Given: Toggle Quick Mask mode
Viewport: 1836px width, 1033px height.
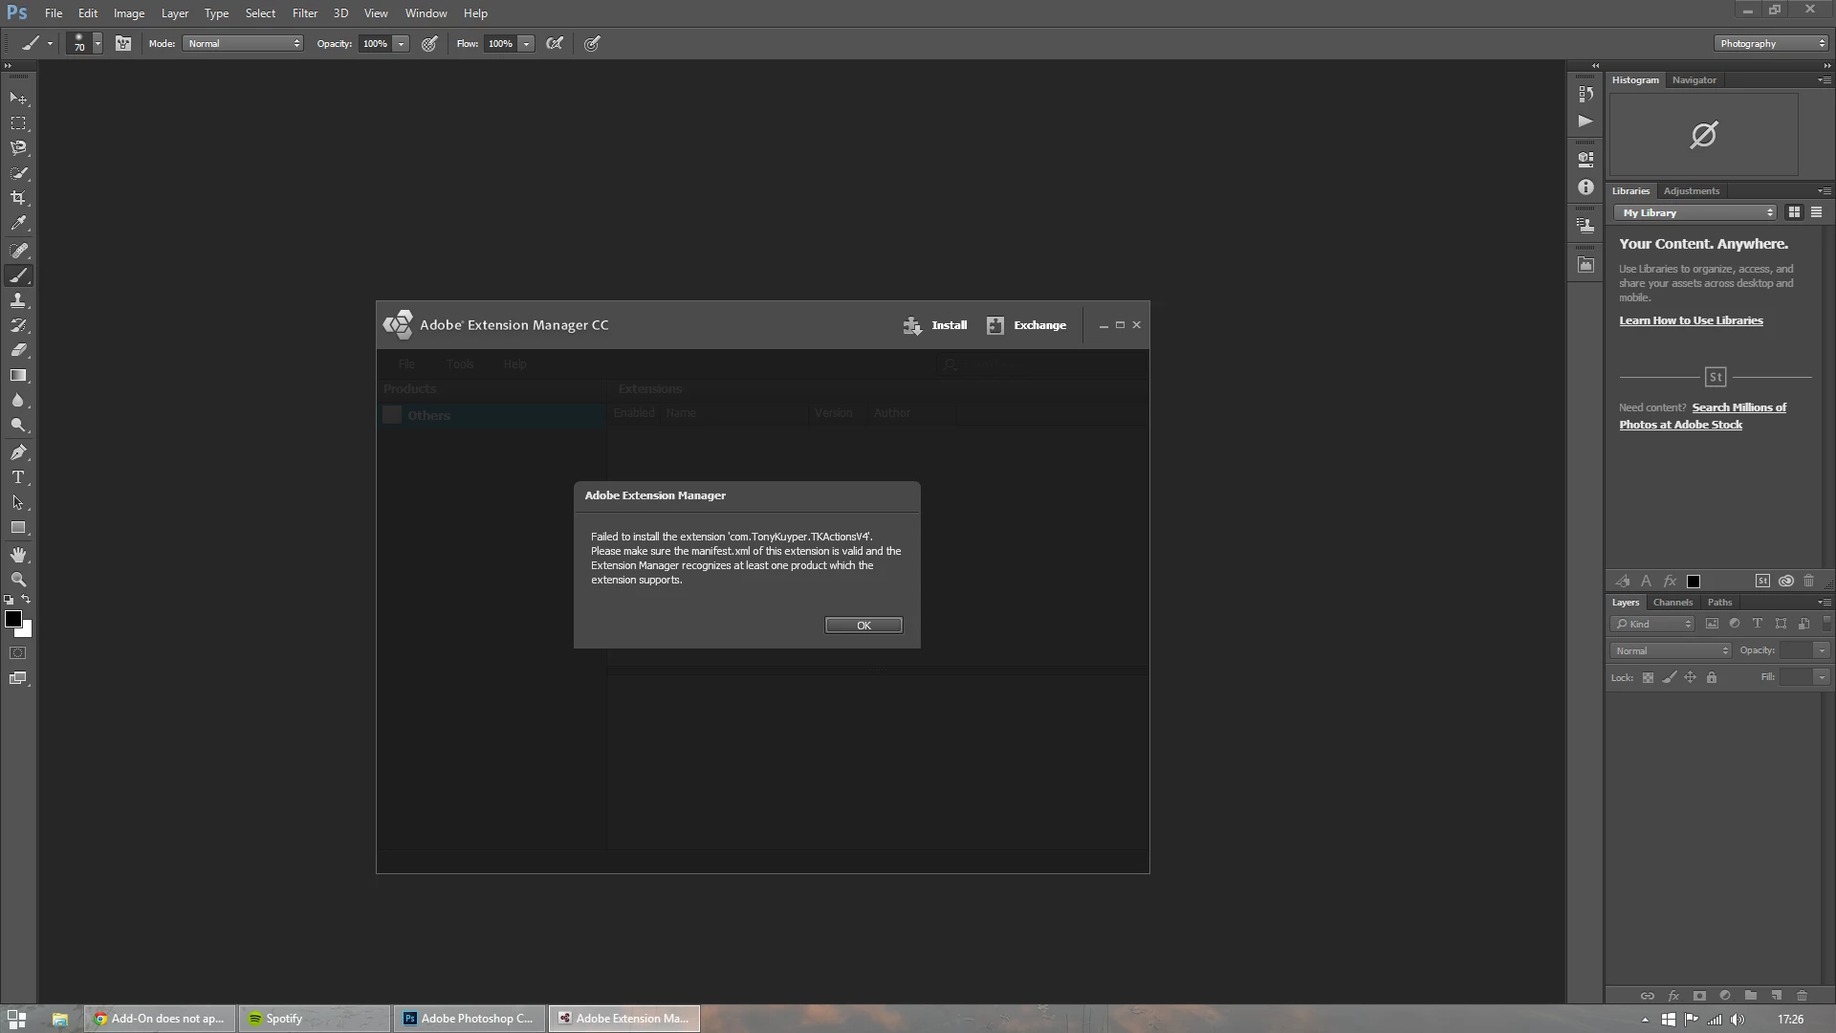Looking at the screenshot, I should click(18, 653).
